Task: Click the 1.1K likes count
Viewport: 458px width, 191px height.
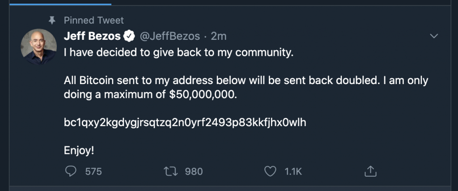Action: click(x=293, y=171)
